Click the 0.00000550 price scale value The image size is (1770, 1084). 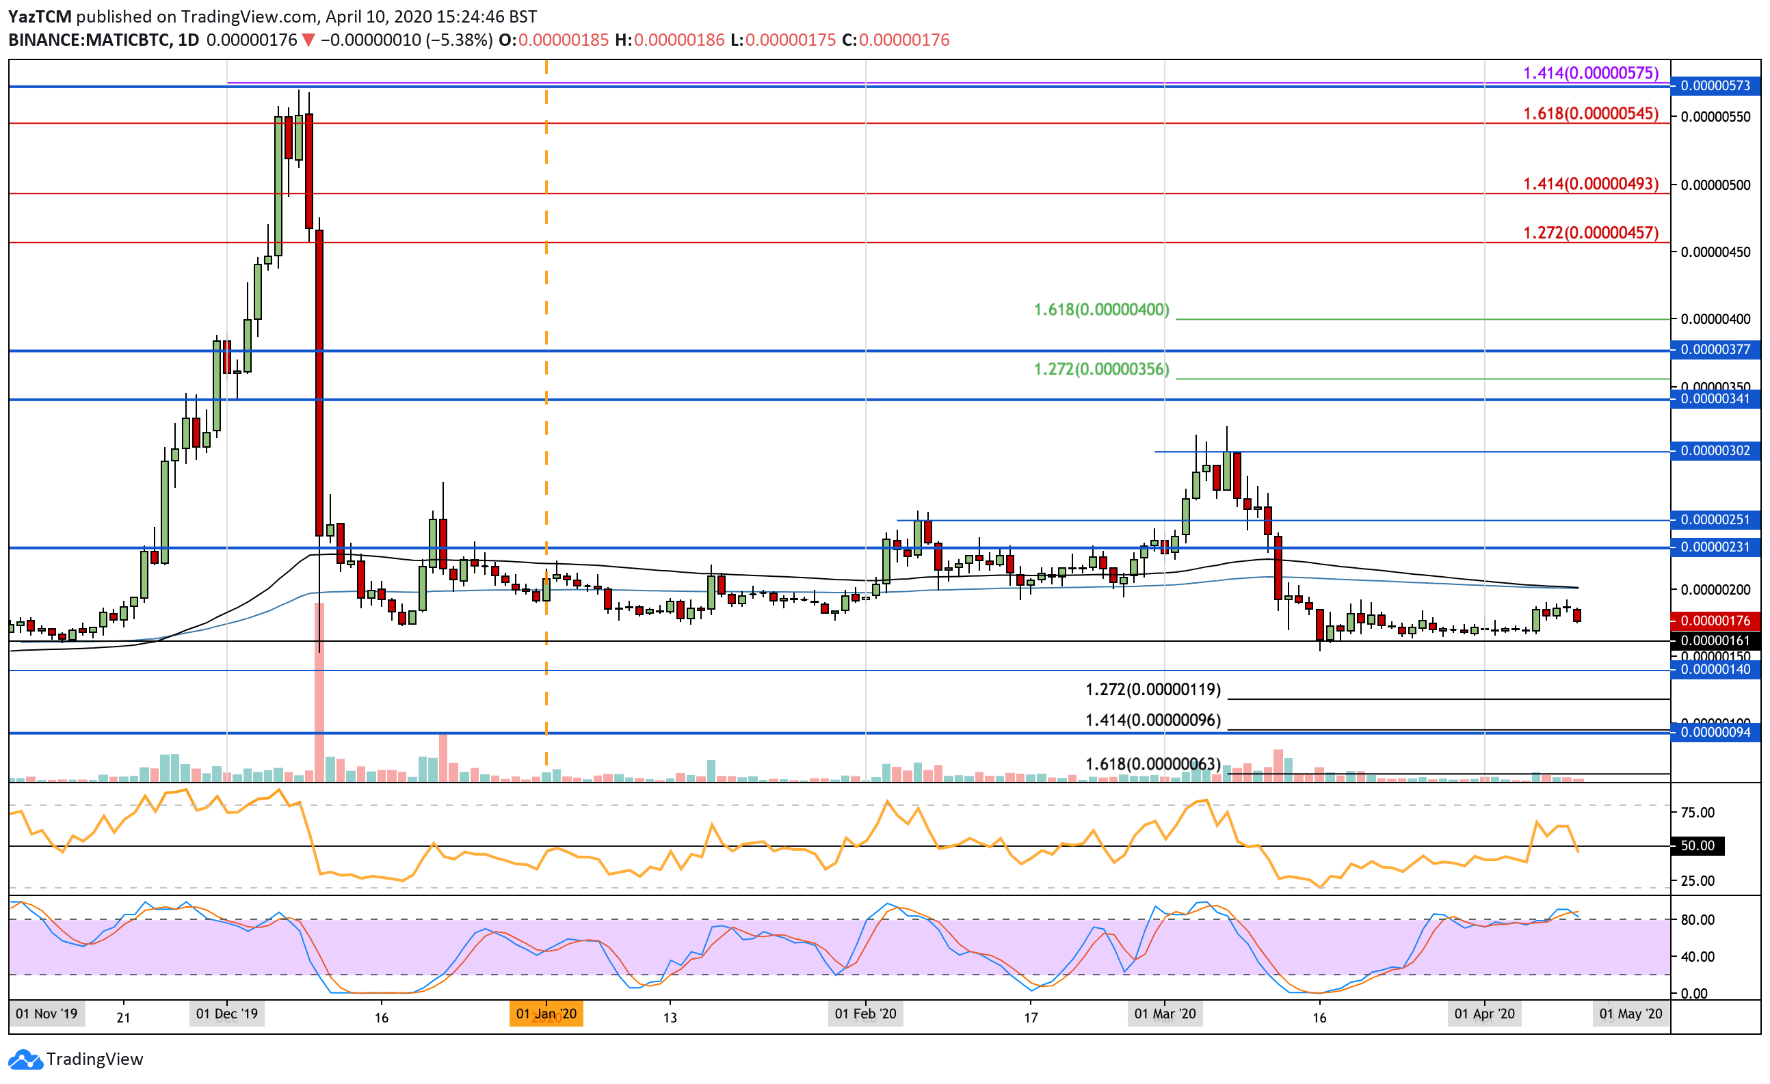[1715, 116]
